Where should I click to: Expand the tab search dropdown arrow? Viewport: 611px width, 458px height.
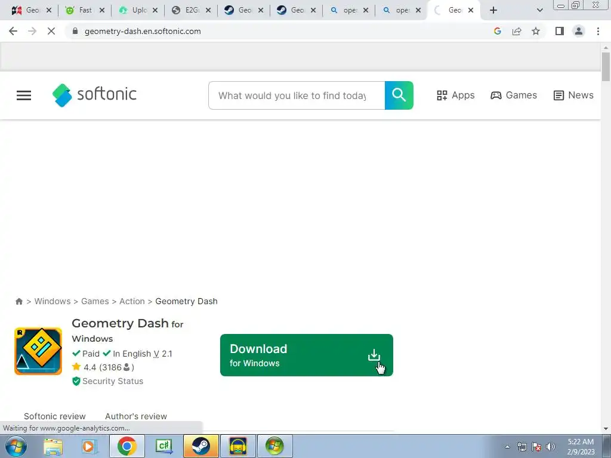539,10
